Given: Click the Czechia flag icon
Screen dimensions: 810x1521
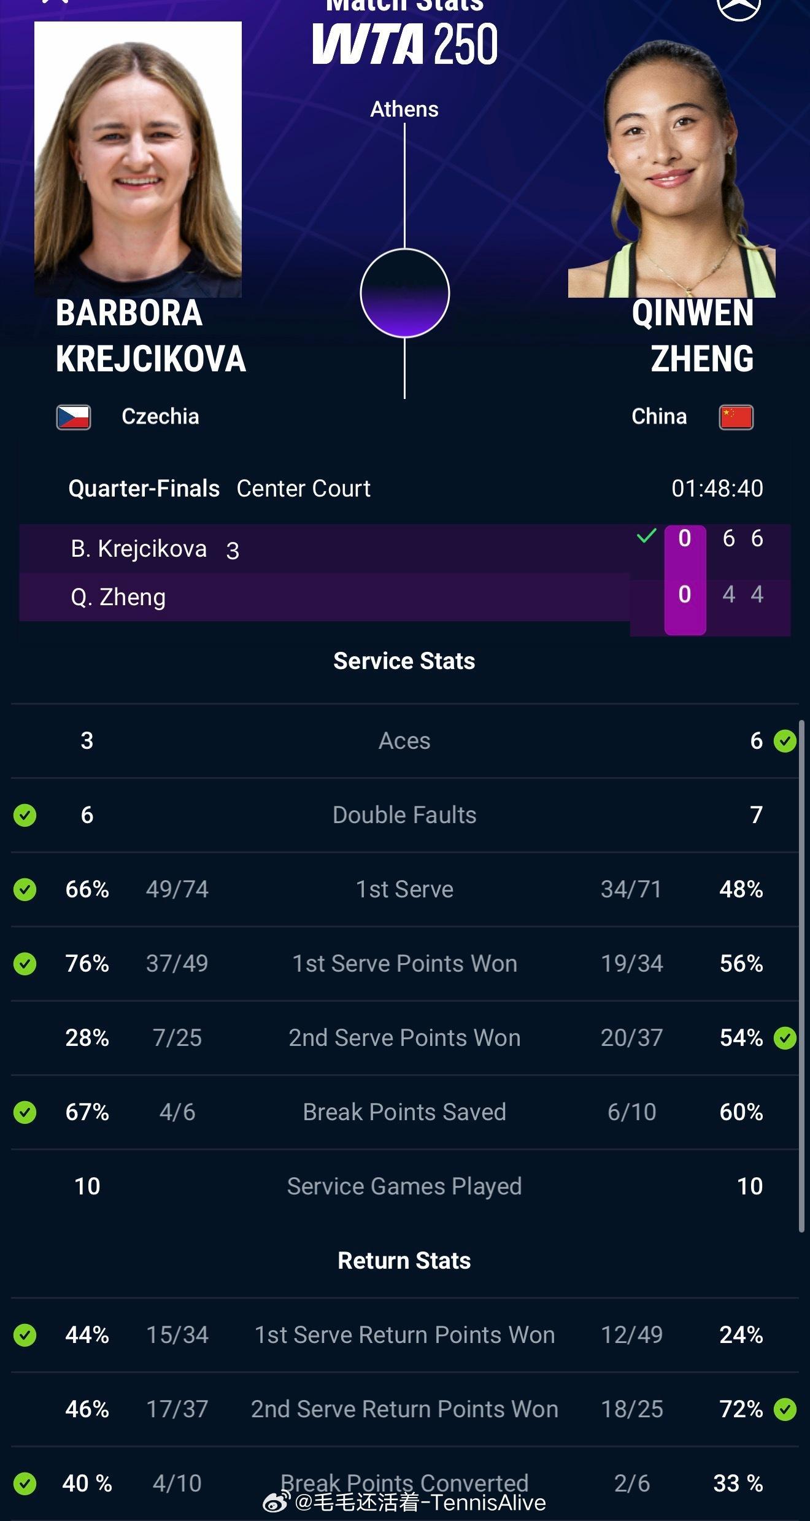Looking at the screenshot, I should pos(74,417).
